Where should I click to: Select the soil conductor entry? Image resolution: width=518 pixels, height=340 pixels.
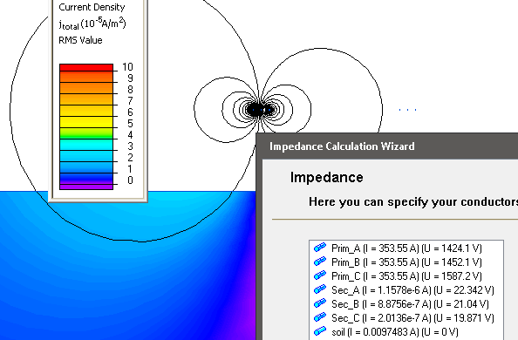pos(395,332)
